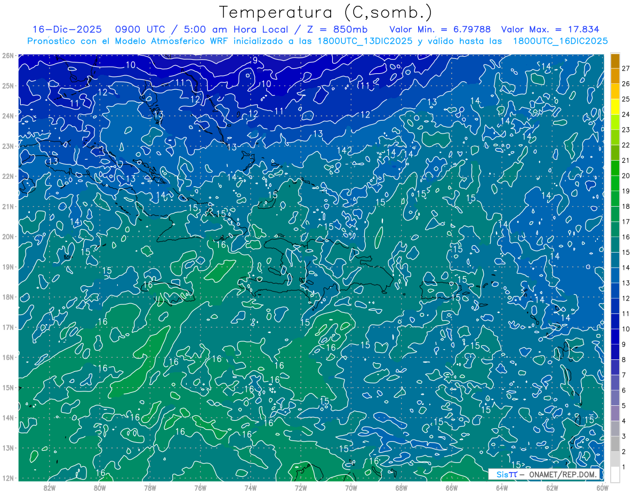Viewport: 640px width, 495px height.
Task: Click the '17N' latitude axis label
Action: [x=8, y=327]
